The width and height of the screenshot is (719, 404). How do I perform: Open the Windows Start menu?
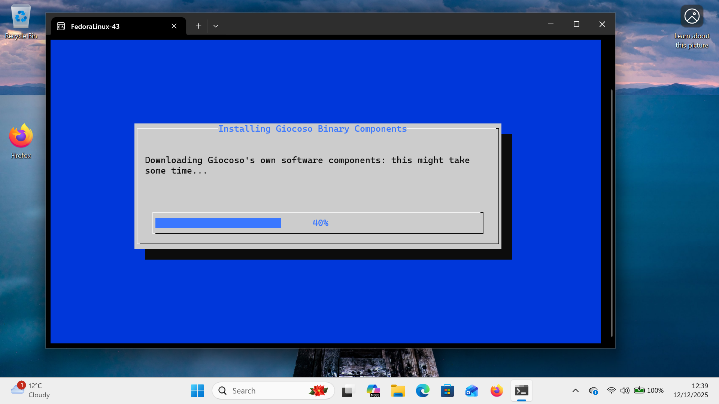(x=197, y=390)
